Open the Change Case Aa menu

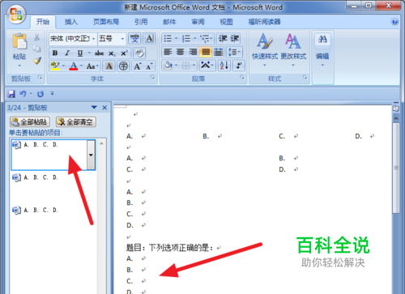coord(92,66)
